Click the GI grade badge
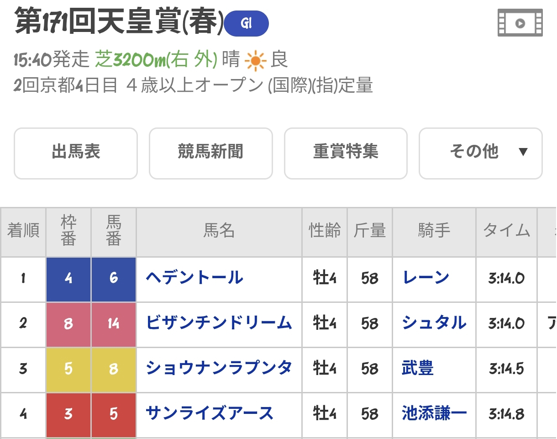The image size is (557, 439). [247, 24]
